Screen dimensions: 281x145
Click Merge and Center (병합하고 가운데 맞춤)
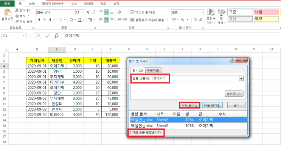point(147,20)
